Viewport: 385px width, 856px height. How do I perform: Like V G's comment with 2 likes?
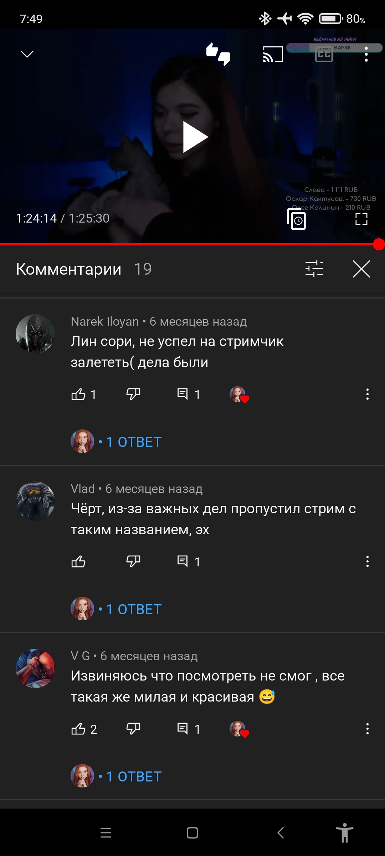click(78, 729)
